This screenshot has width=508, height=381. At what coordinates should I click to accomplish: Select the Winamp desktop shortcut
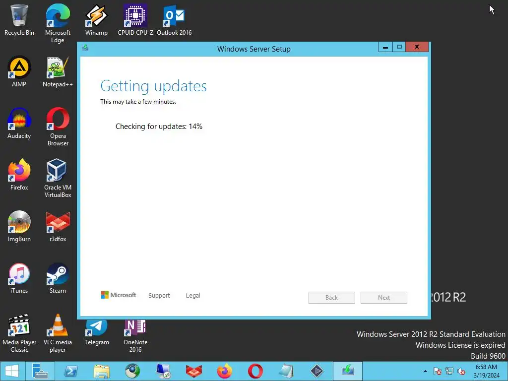pyautogui.click(x=96, y=20)
